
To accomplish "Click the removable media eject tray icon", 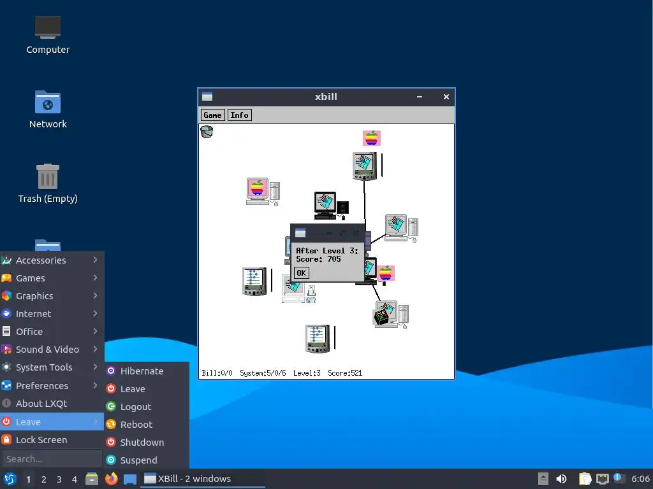I will coord(543,479).
